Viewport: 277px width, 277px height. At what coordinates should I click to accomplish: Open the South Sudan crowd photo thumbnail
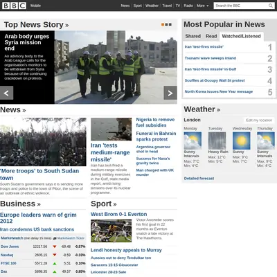click(43, 142)
